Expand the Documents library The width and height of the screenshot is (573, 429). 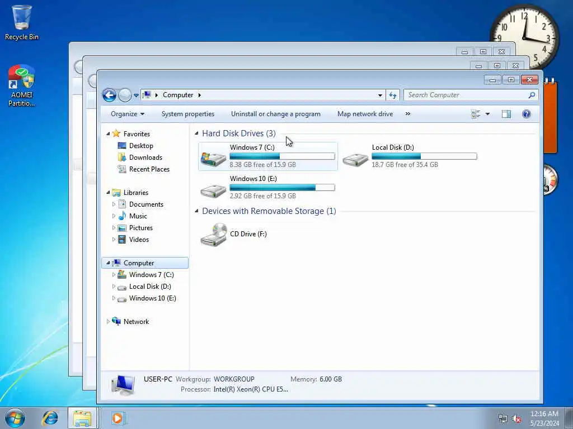[113, 204]
